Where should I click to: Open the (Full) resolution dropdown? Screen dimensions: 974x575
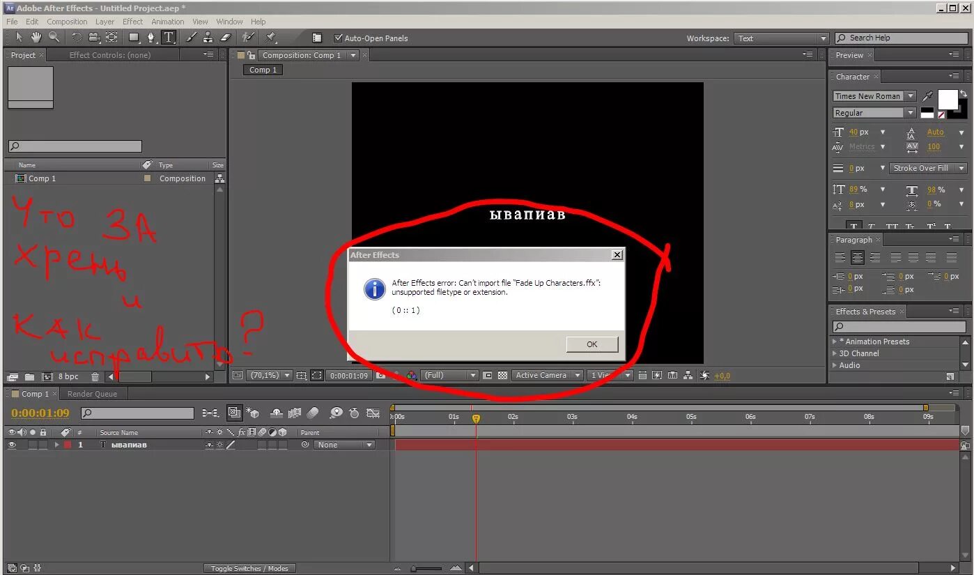pyautogui.click(x=449, y=375)
